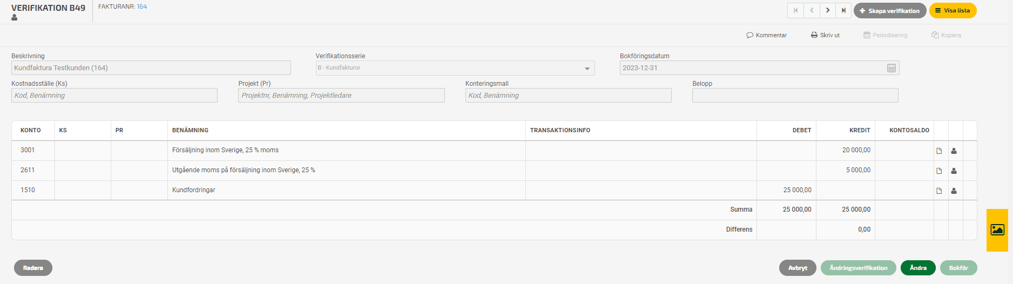Go to the previous verification
This screenshot has width=1013, height=284.
(812, 10)
